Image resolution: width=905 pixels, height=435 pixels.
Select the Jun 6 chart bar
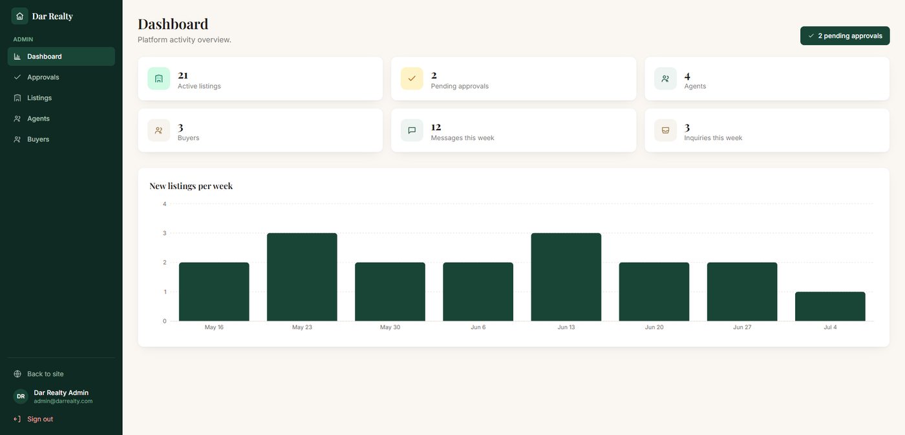pyautogui.click(x=478, y=292)
